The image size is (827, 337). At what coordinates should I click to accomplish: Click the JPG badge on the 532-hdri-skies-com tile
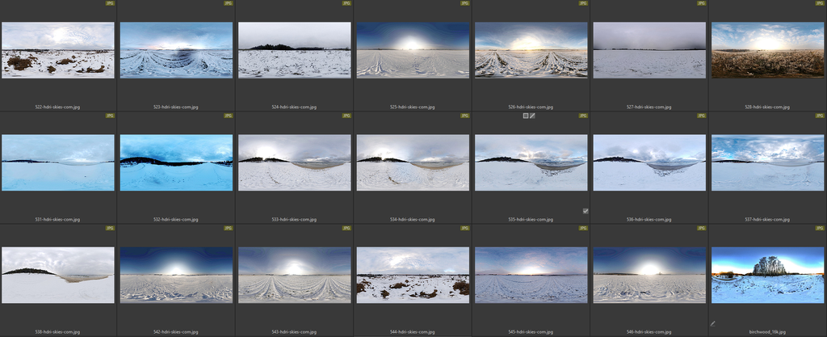click(228, 116)
